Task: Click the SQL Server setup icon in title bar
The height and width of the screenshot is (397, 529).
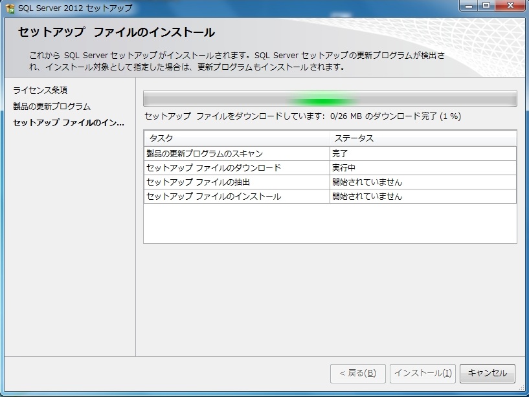Action: (x=10, y=8)
